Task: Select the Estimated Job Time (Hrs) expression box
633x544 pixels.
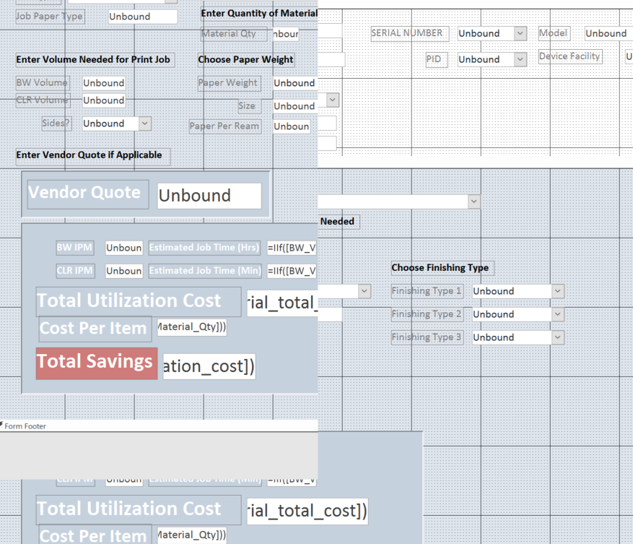Action: coord(292,248)
